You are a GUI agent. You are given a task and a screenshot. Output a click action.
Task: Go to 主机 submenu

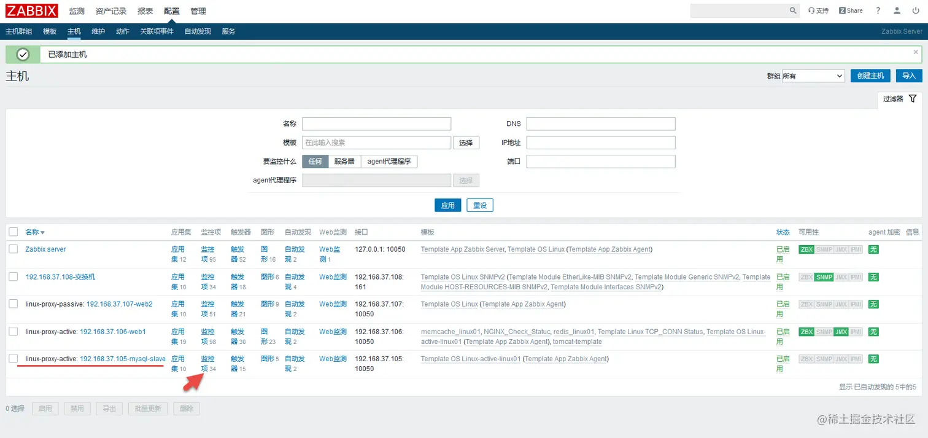coord(74,31)
